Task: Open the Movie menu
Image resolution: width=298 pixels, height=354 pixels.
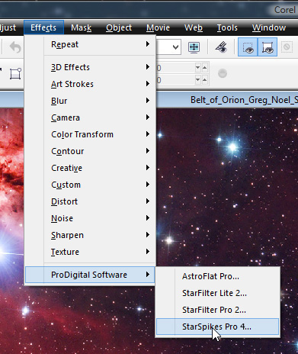Action: point(158,27)
